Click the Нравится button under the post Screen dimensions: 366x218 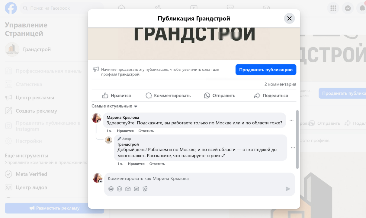(117, 95)
